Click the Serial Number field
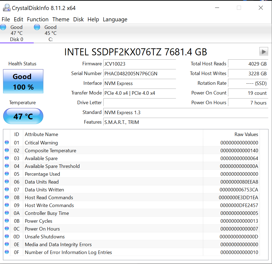 tap(140, 73)
